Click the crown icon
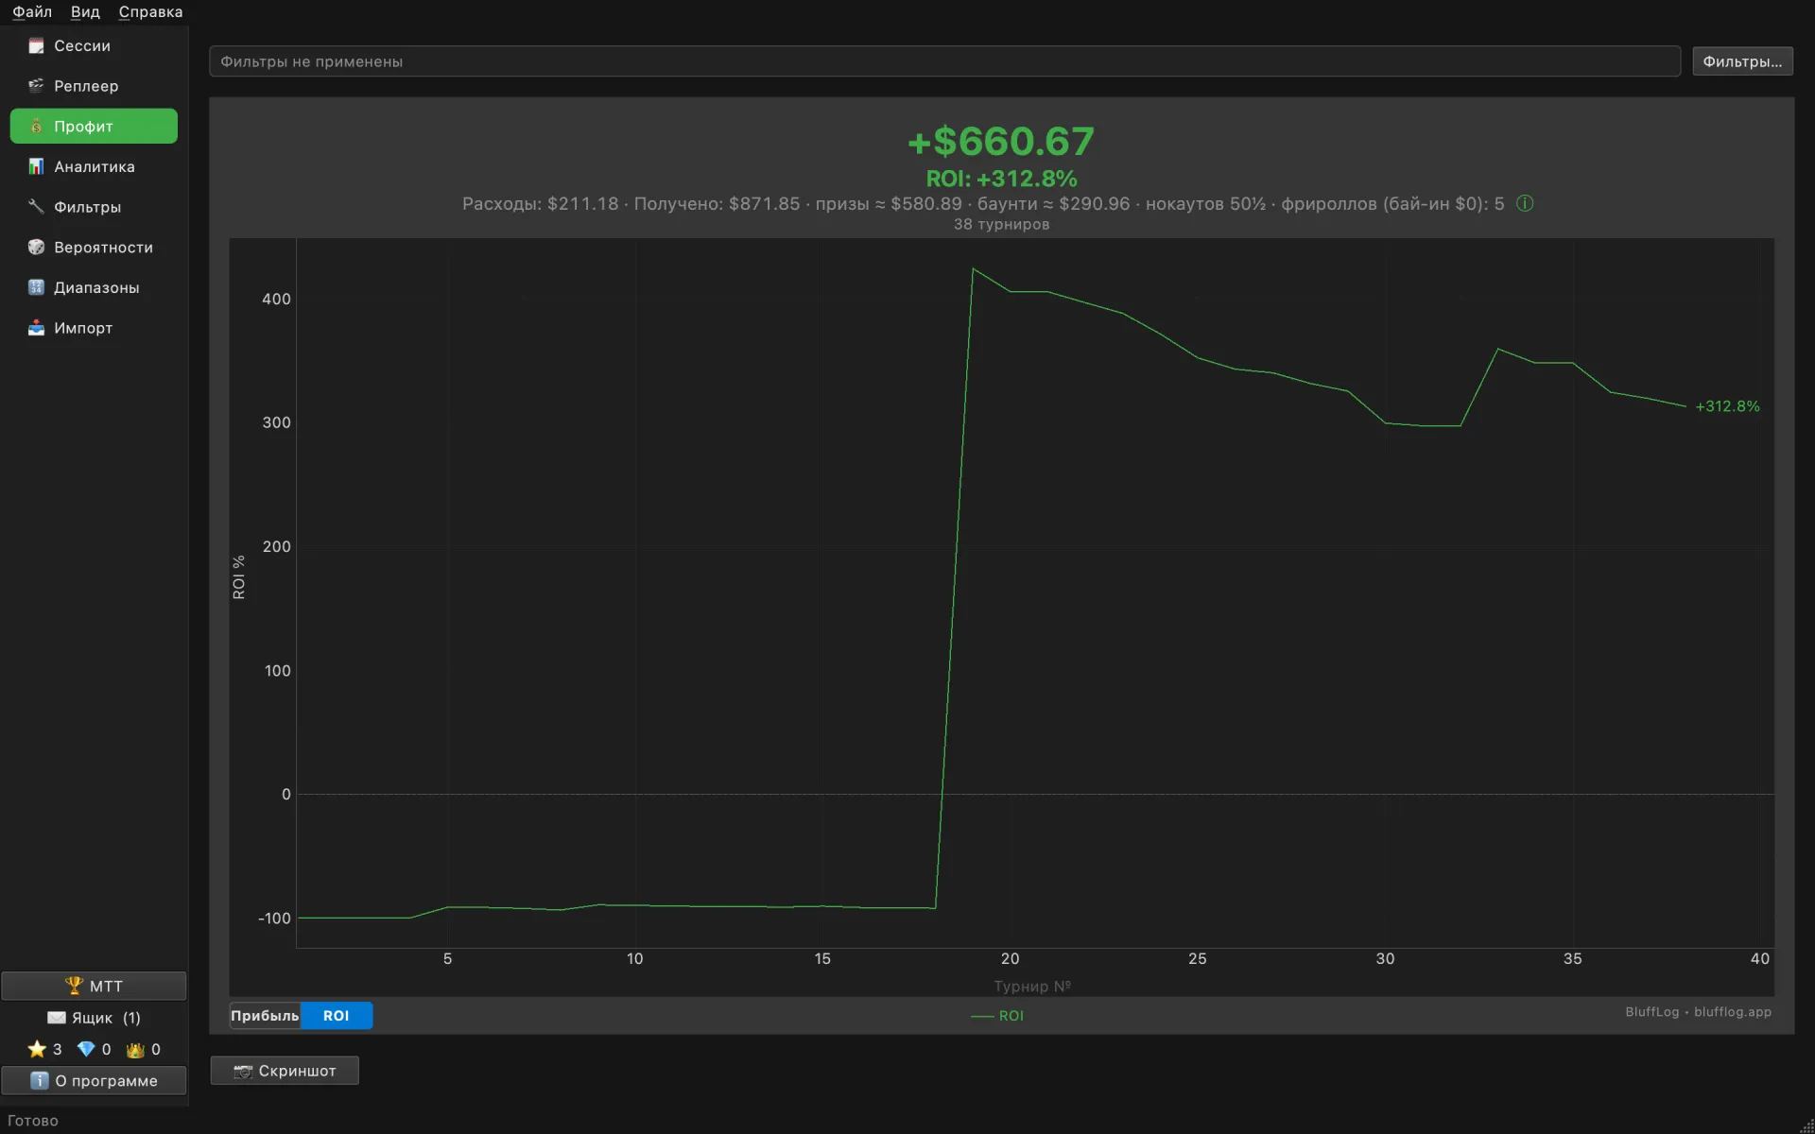Screen dimensions: 1815x1134 click(x=135, y=1049)
